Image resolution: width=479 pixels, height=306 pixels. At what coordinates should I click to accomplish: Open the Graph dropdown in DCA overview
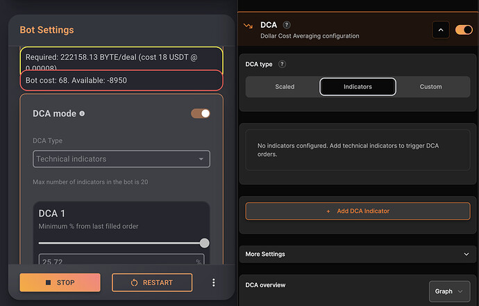(449, 291)
